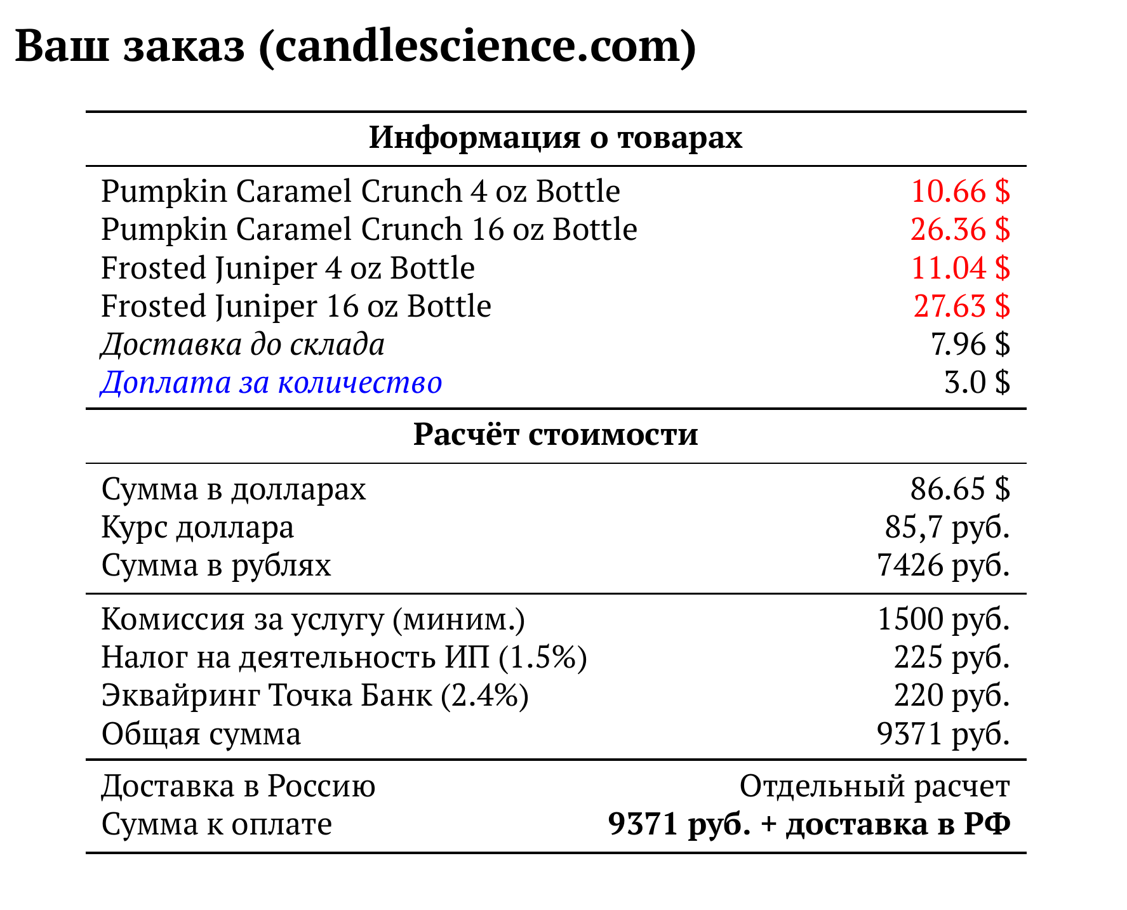Click the bold "9371 руб. + доставка в РФ" total

(x=809, y=824)
